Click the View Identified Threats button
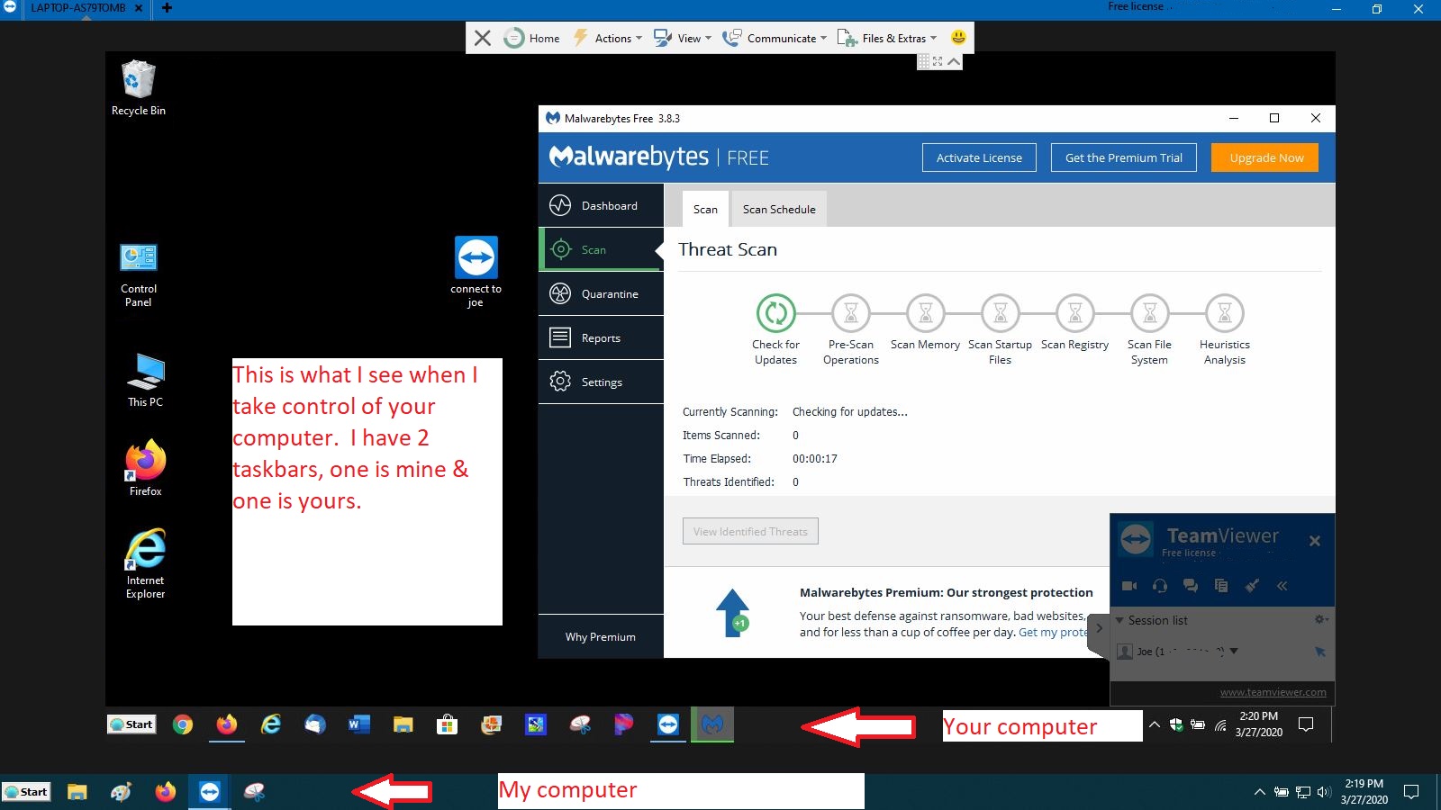Screen dimensions: 1441x810 (750, 531)
